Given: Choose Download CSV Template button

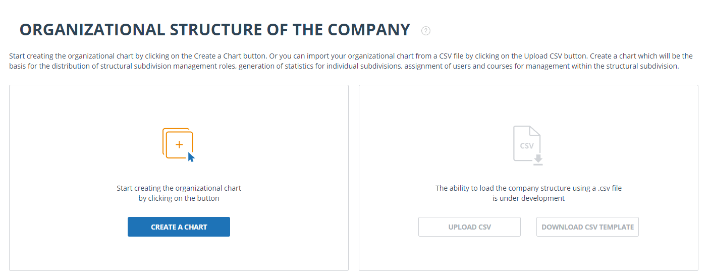Looking at the screenshot, I should pyautogui.click(x=587, y=227).
